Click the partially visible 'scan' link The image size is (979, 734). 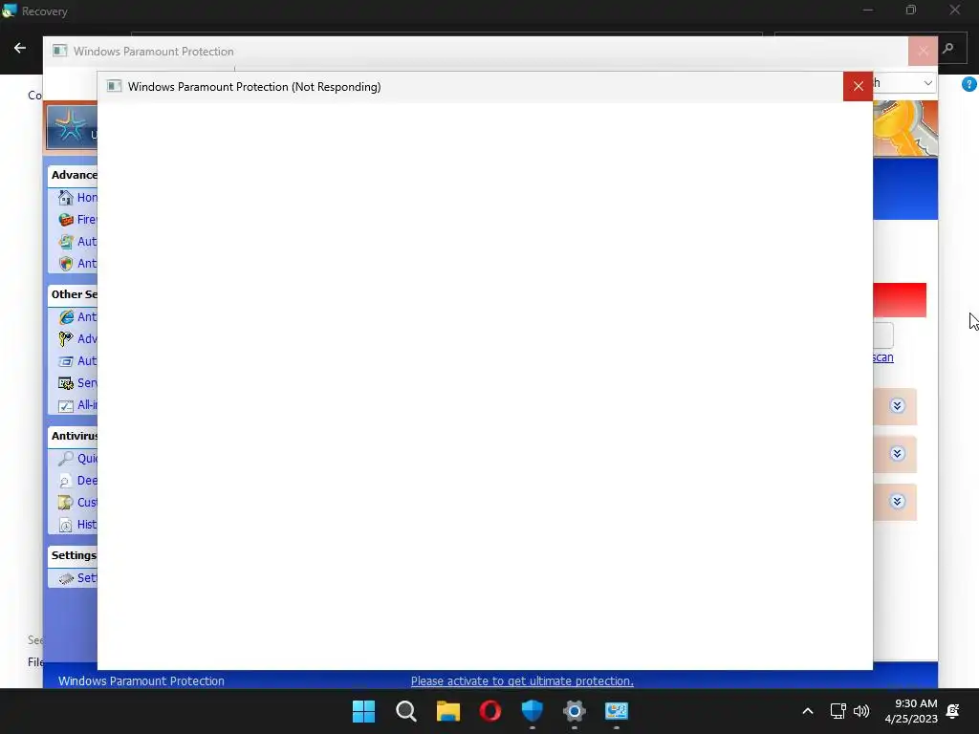882,357
